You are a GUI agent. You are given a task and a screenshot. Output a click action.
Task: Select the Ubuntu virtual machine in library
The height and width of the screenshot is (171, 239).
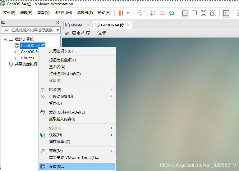(x=27, y=58)
